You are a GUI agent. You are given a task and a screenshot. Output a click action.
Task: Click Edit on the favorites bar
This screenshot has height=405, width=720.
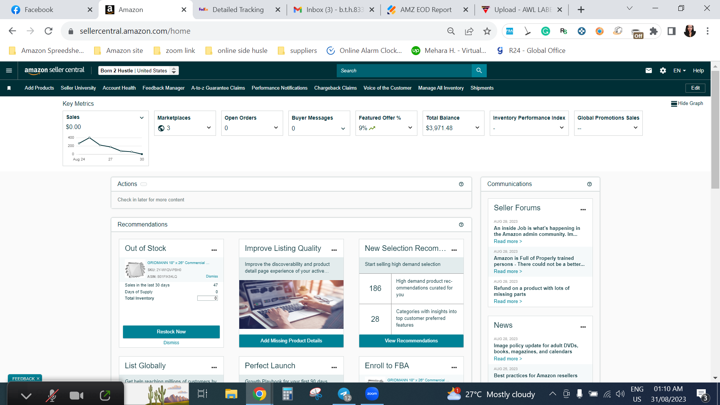click(696, 88)
